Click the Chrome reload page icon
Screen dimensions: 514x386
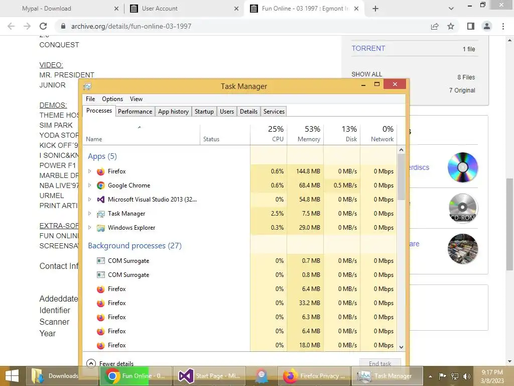[43, 26]
